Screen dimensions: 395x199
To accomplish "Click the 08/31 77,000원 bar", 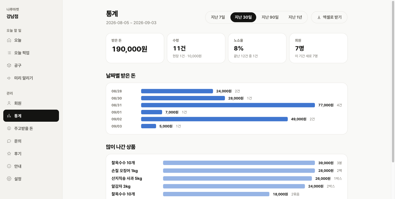I will pos(228,105).
